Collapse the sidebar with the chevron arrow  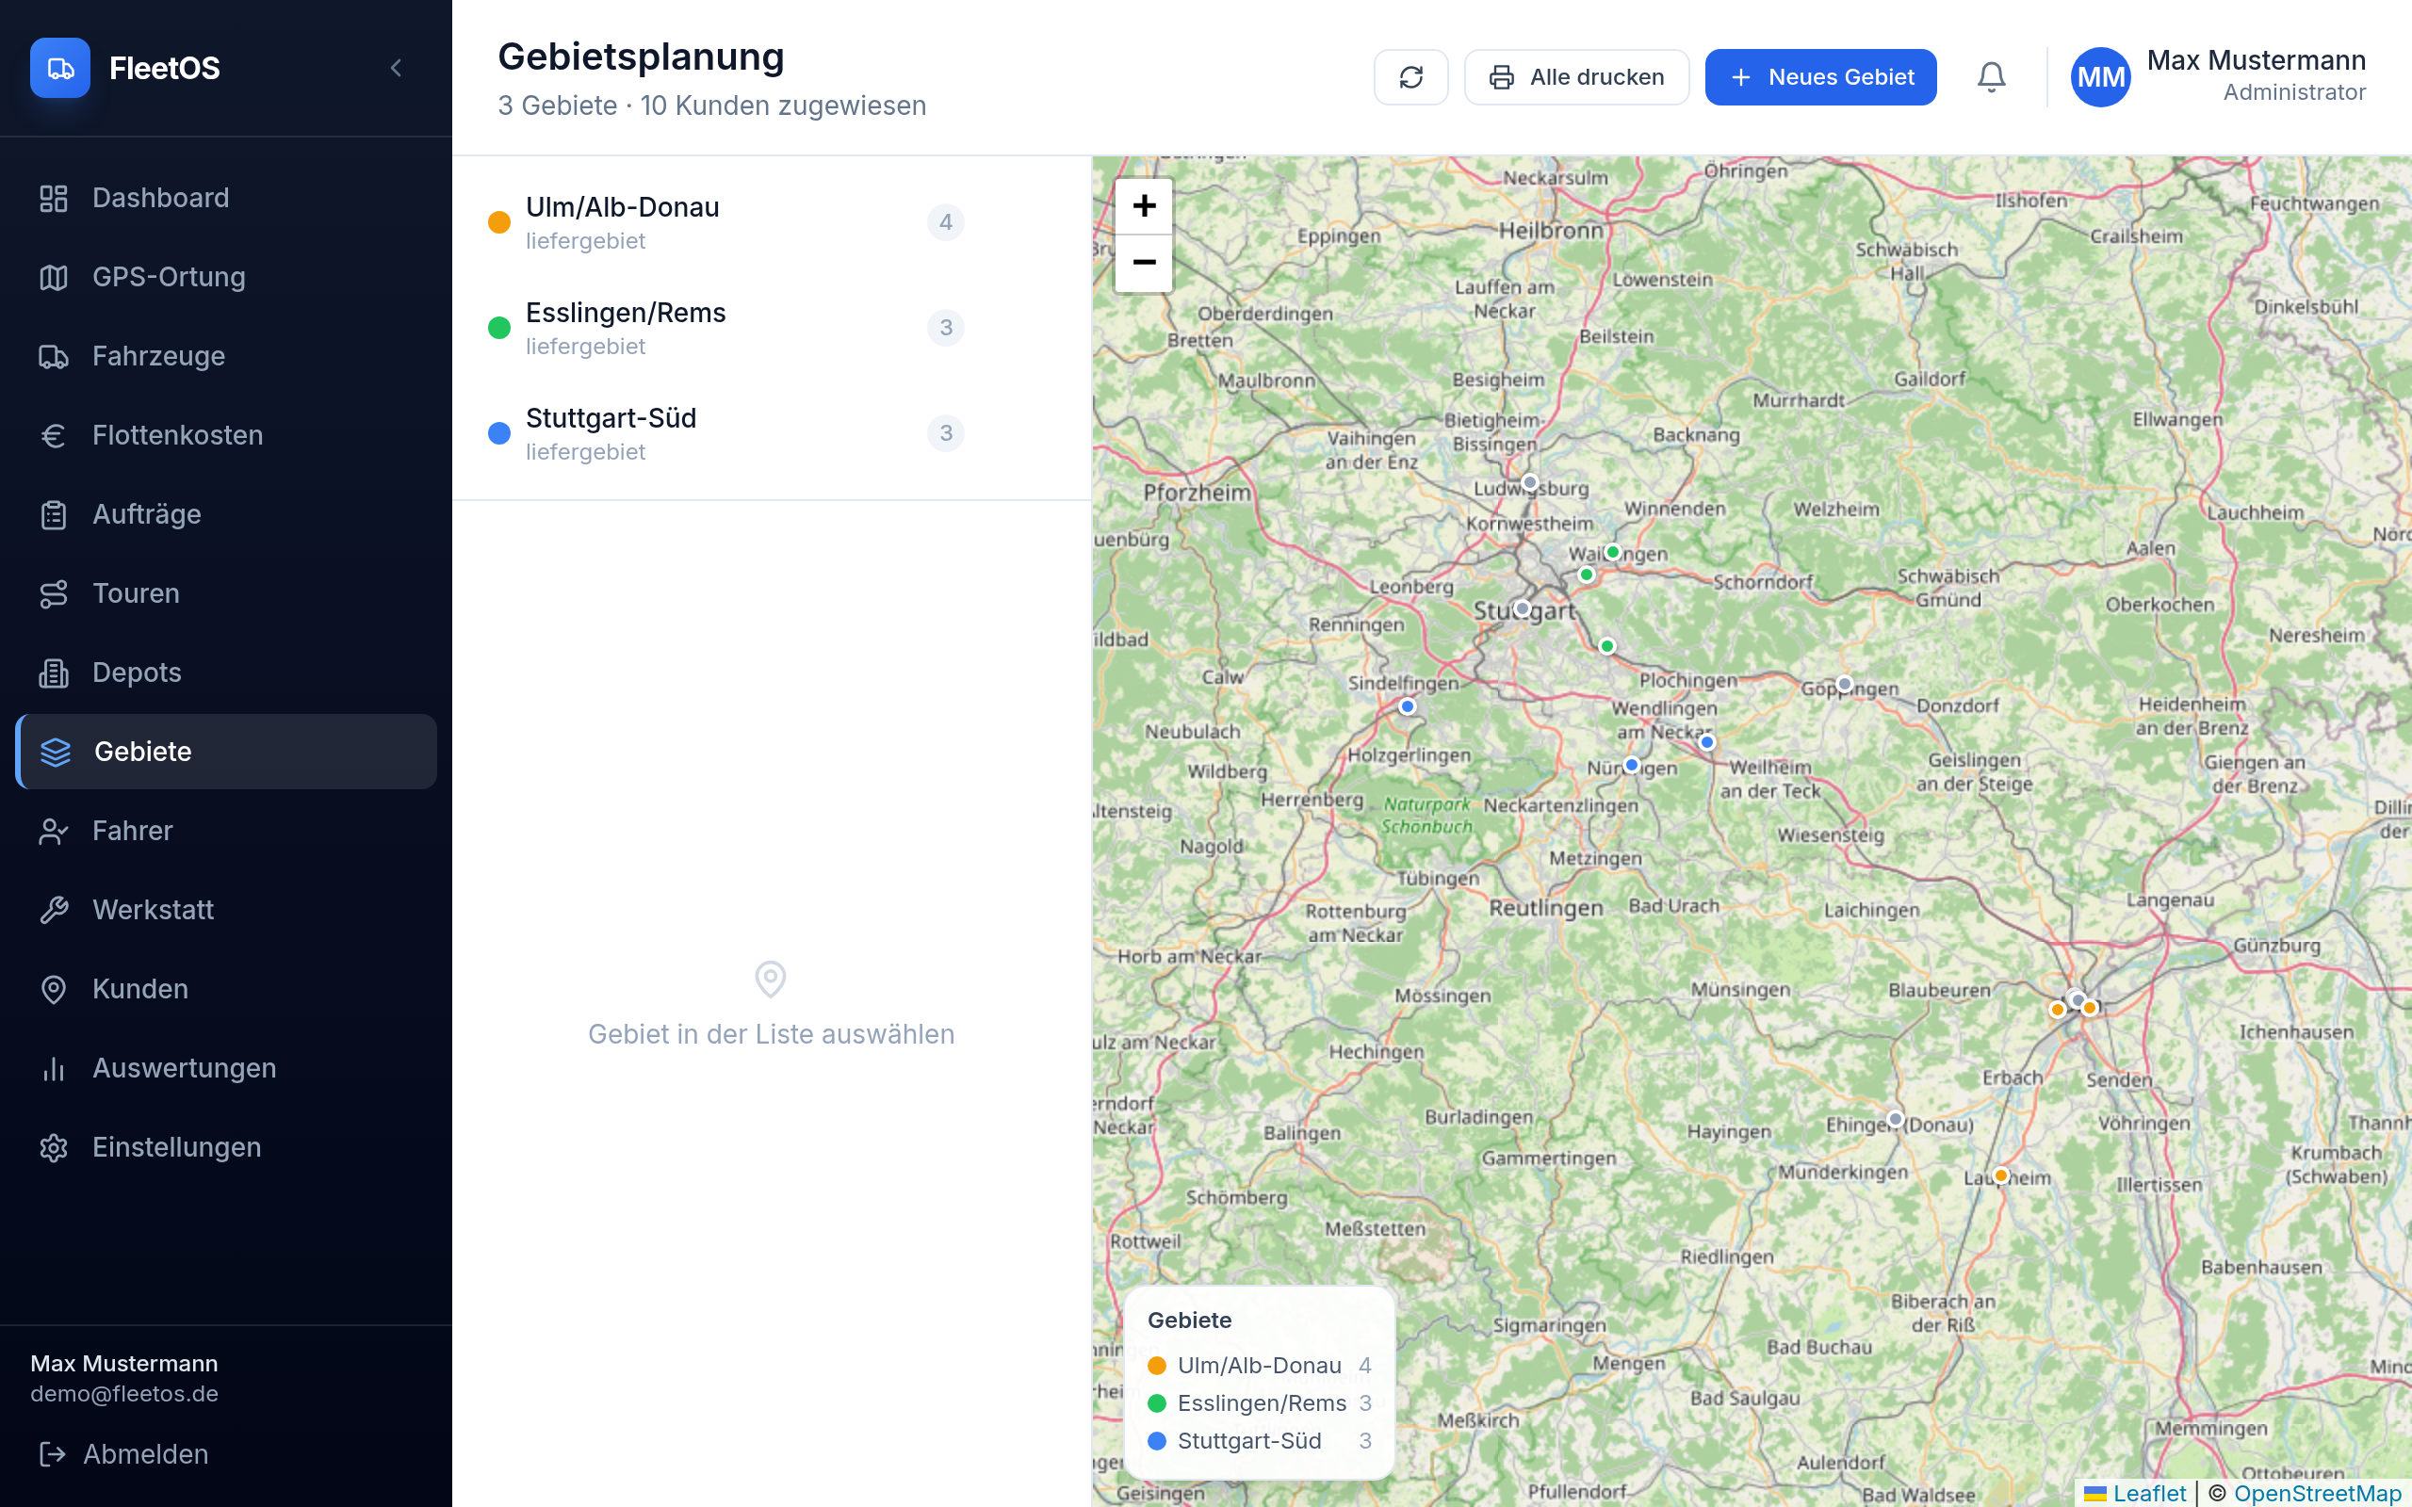pyautogui.click(x=396, y=68)
